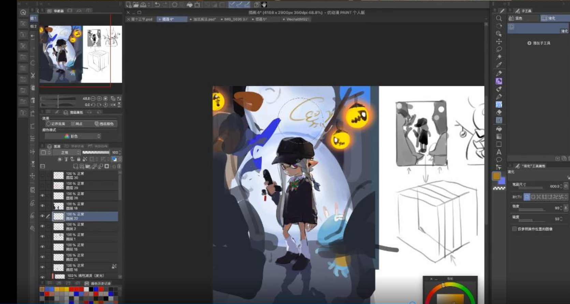570x304 pixels.
Task: Select the Pen tool
Action: [x=499, y=73]
